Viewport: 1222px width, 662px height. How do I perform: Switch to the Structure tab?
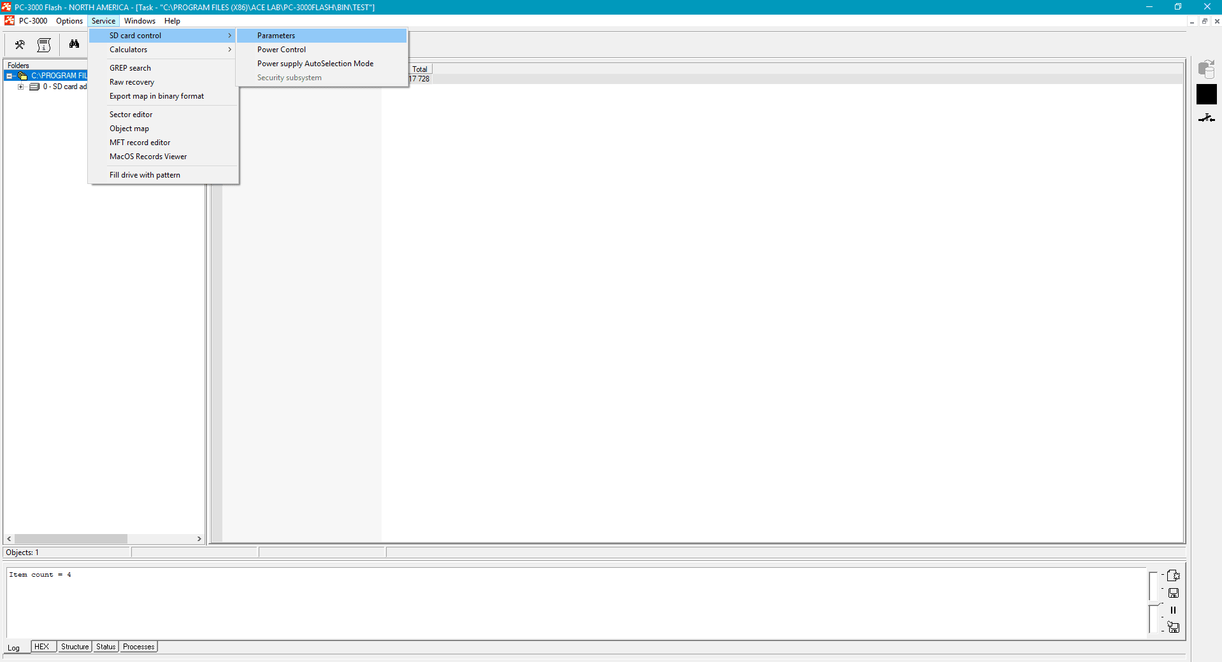tap(75, 647)
